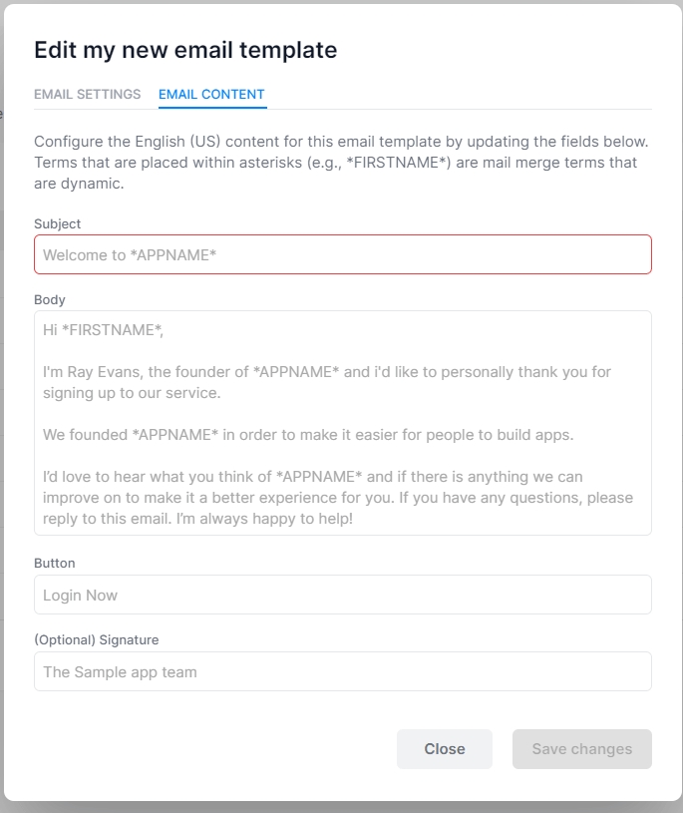683x813 pixels.
Task: Click the "Button" field label
Action: tap(54, 563)
